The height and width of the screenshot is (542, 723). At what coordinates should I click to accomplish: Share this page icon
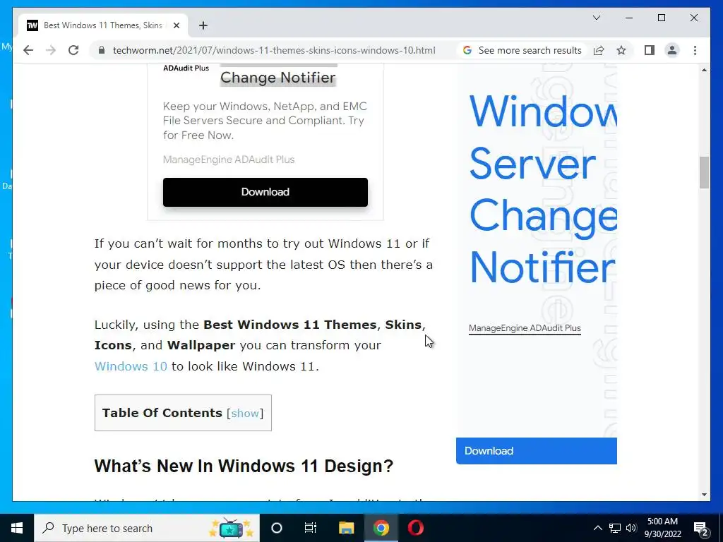click(x=599, y=50)
